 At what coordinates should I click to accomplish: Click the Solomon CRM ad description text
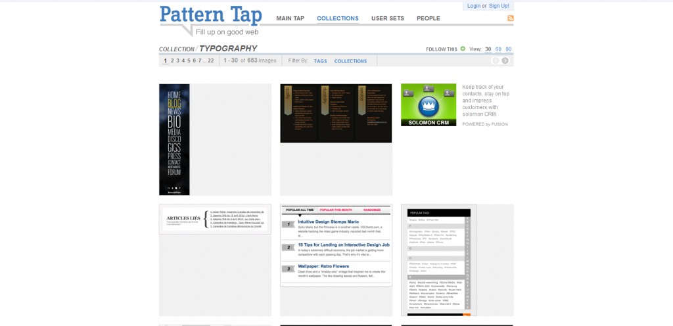[x=486, y=101]
